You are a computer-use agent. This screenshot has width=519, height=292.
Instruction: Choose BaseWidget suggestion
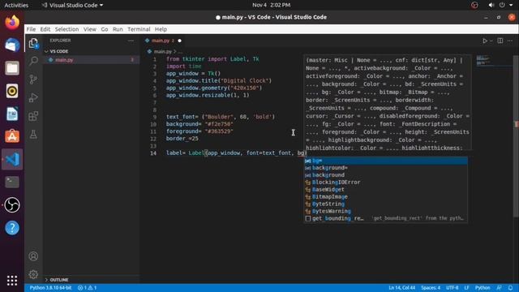click(x=386, y=189)
